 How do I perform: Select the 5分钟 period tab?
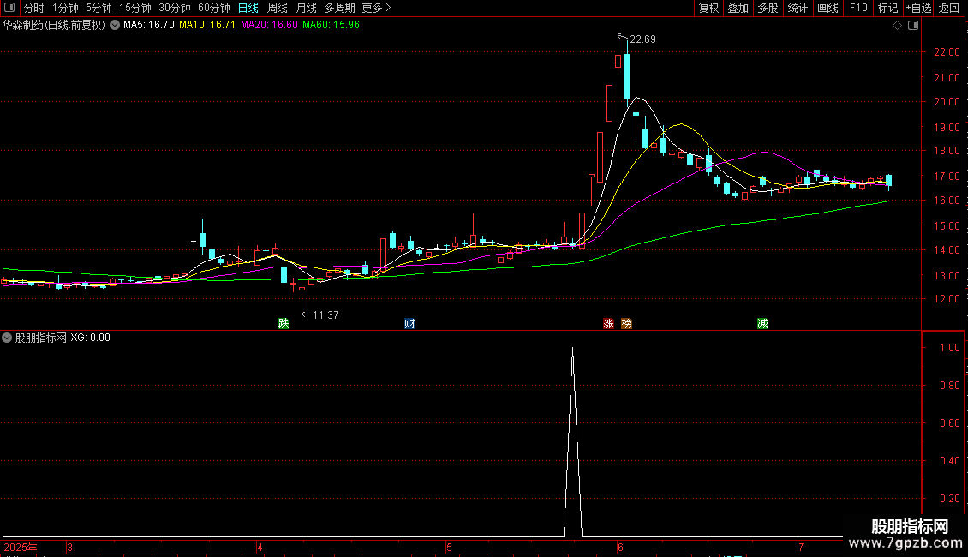[99, 8]
